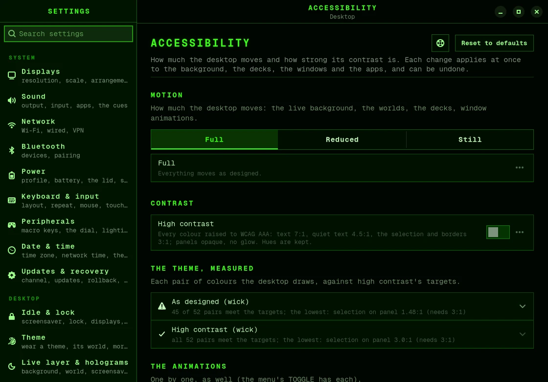This screenshot has height=382, width=548.
Task: Expand the As designed (wick) row chevron
Action: [x=523, y=307]
